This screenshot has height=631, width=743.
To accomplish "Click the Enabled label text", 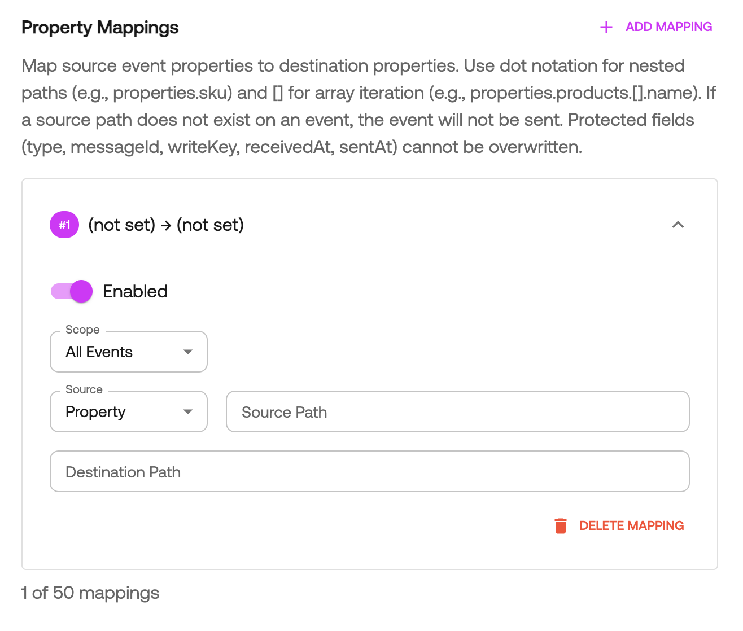I will click(x=135, y=291).
